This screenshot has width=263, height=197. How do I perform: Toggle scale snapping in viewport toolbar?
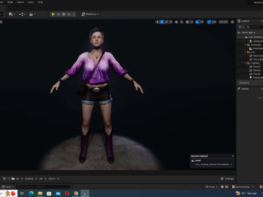point(209,22)
